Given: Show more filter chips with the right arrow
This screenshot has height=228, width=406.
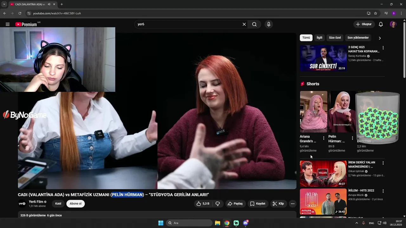Looking at the screenshot, I should 380,38.
